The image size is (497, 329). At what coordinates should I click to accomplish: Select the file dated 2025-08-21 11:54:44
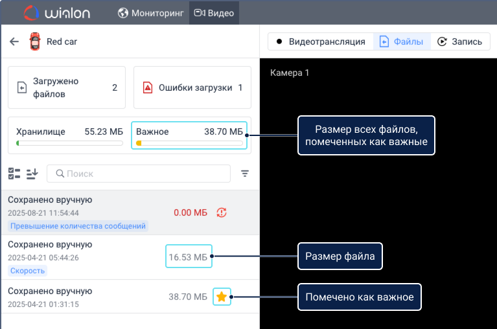pos(130,212)
